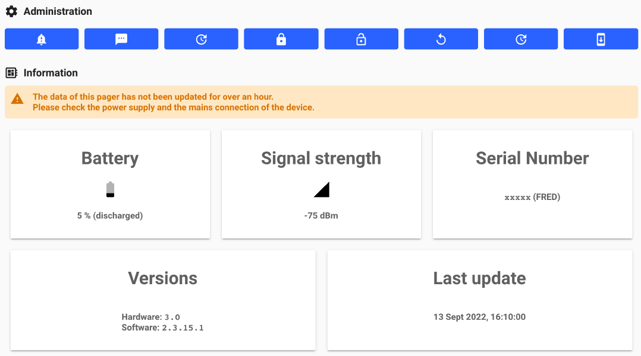Select the Administration heading
Image resolution: width=641 pixels, height=356 pixels.
58,11
